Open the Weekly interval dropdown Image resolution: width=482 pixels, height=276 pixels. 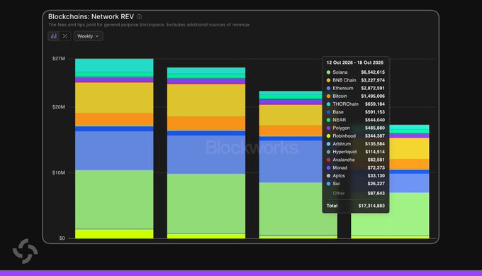(x=88, y=36)
